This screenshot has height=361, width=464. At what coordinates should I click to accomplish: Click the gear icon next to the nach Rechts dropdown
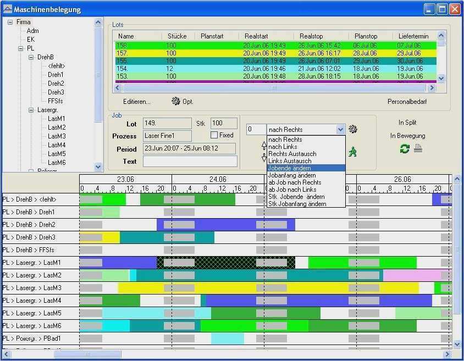tap(353, 129)
